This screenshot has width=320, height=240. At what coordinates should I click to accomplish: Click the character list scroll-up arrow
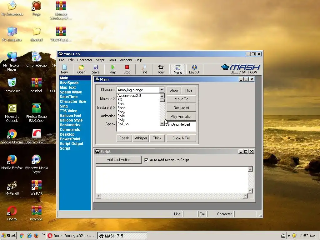tap(162, 96)
